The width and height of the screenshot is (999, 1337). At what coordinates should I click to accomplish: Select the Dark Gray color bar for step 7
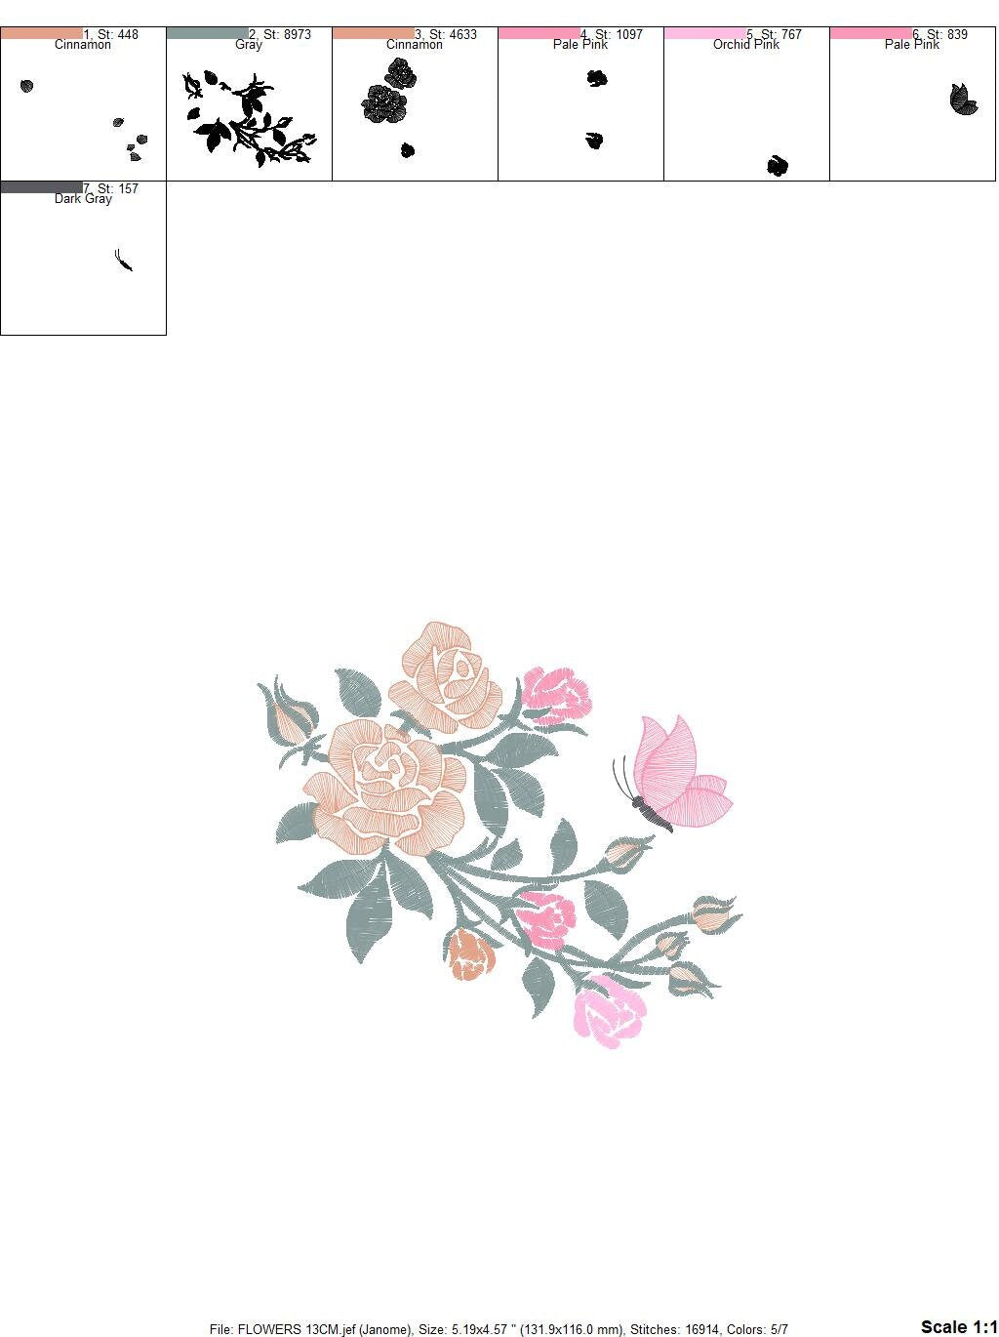pos(42,187)
